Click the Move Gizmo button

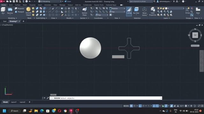(x=144, y=11)
